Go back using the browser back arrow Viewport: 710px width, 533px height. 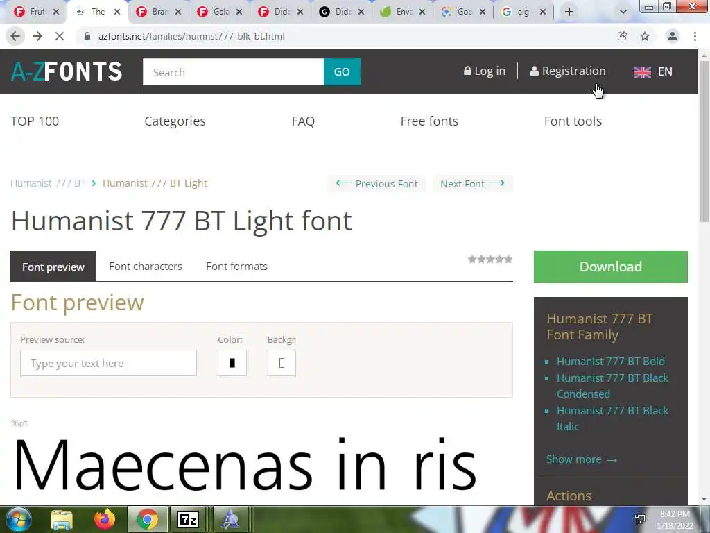(x=15, y=36)
